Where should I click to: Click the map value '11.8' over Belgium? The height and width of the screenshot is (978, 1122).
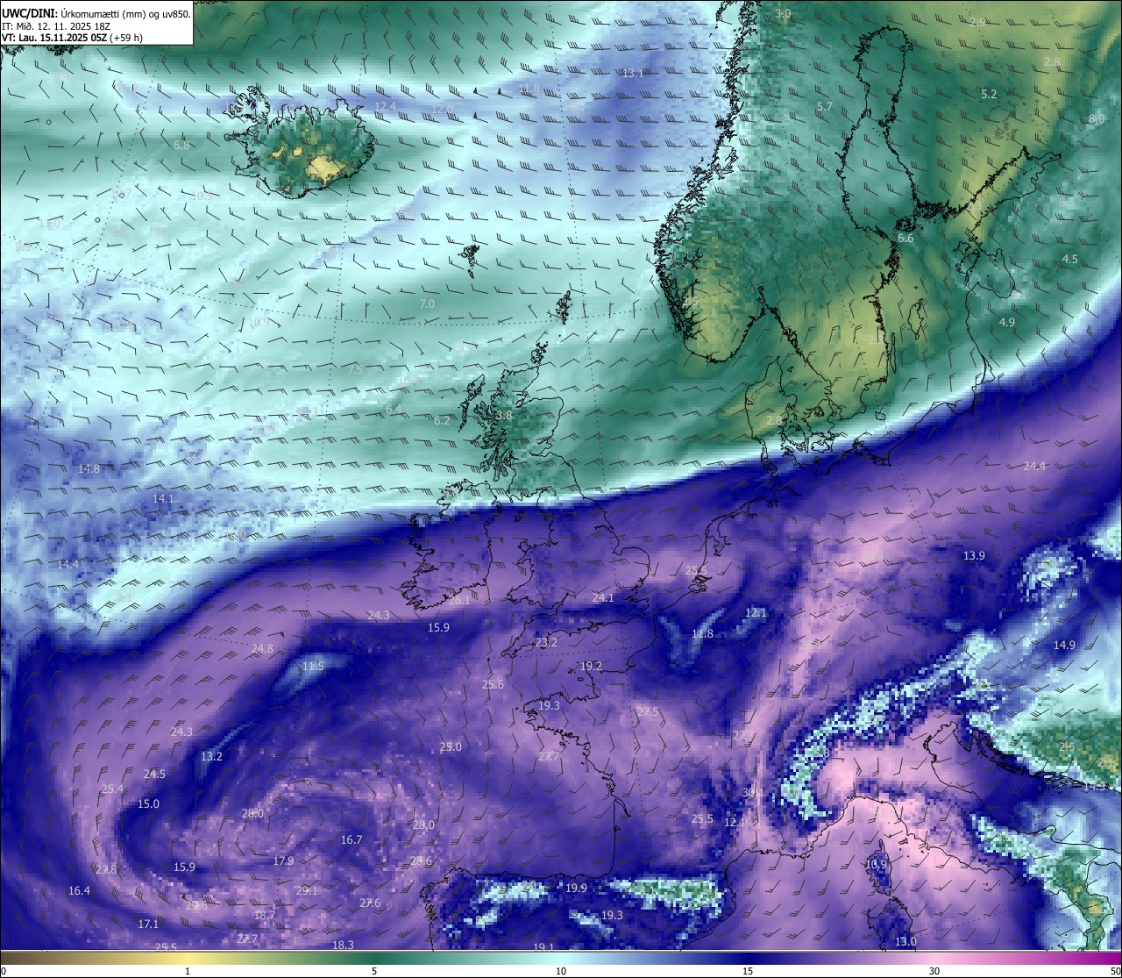coord(702,634)
